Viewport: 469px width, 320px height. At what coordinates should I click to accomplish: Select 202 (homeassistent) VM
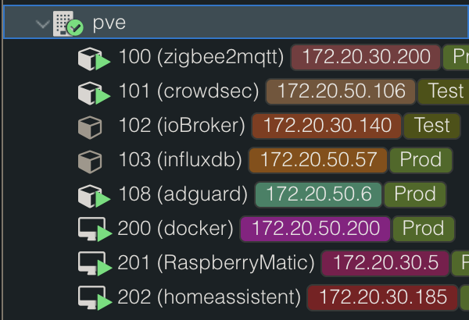pyautogui.click(x=209, y=297)
